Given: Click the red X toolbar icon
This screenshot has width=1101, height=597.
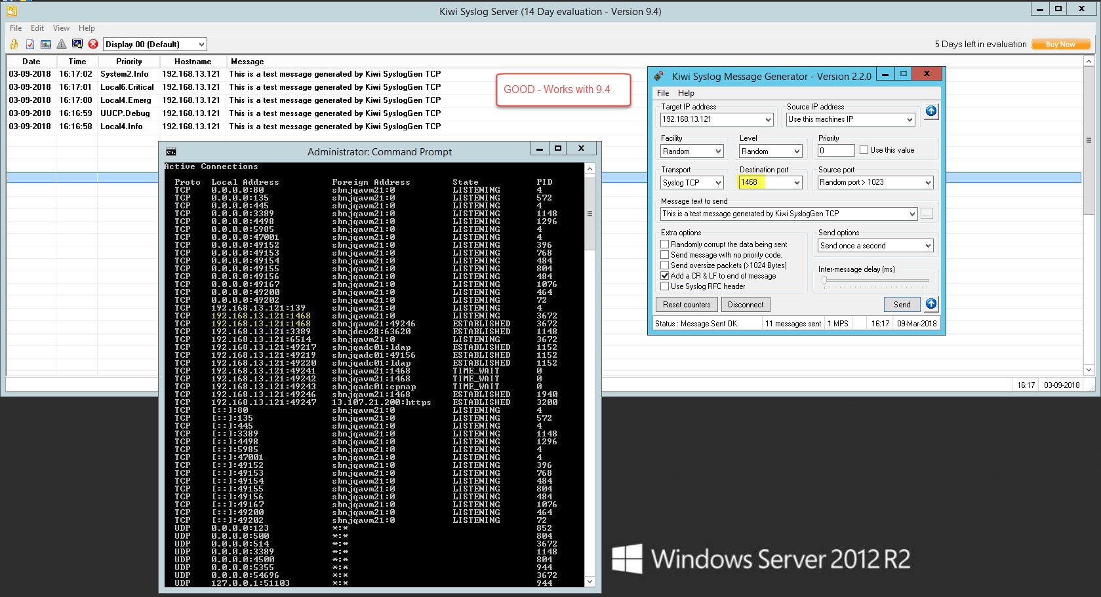Looking at the screenshot, I should coord(93,44).
